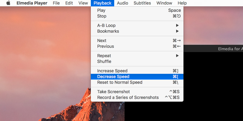Open the Edit menu

pyautogui.click(x=69, y=3)
